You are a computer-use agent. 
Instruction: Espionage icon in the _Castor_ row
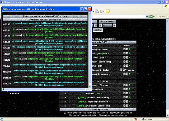tap(121, 70)
